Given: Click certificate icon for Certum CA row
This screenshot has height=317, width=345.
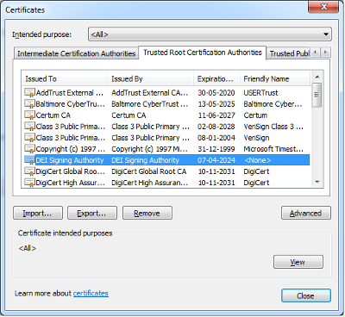Looking at the screenshot, I should [x=29, y=115].
